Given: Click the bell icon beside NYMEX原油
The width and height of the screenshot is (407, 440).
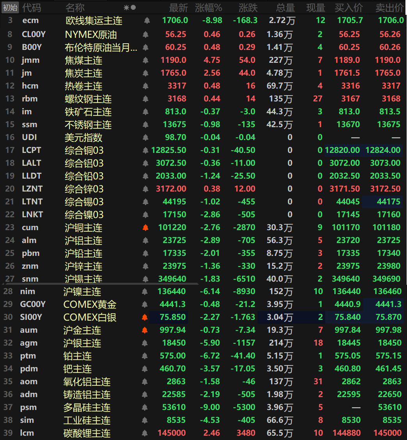Looking at the screenshot, I should 146,34.
